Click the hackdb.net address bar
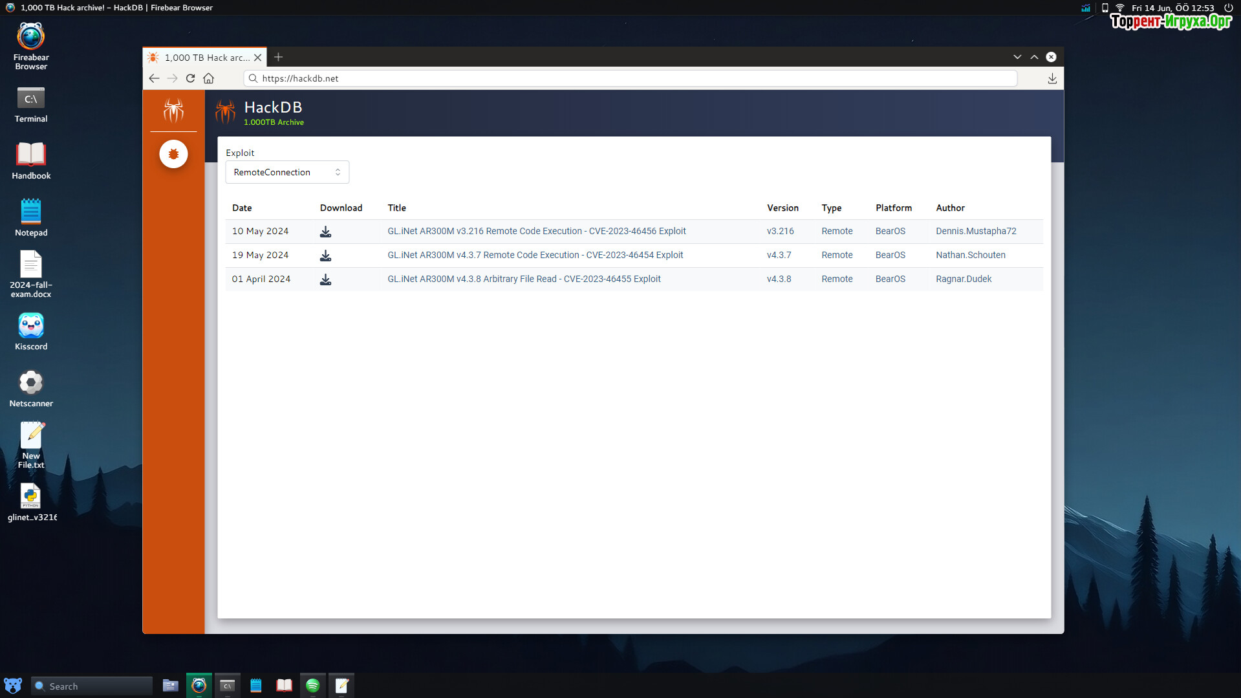Image resolution: width=1241 pixels, height=698 pixels. (630, 78)
